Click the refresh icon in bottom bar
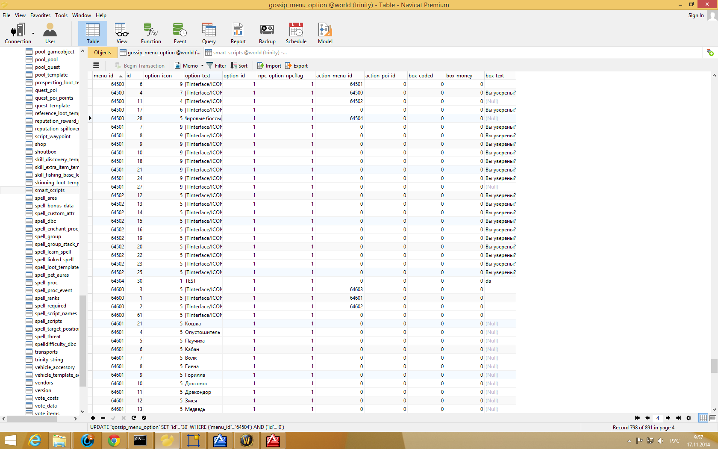The image size is (718, 449). click(x=134, y=418)
